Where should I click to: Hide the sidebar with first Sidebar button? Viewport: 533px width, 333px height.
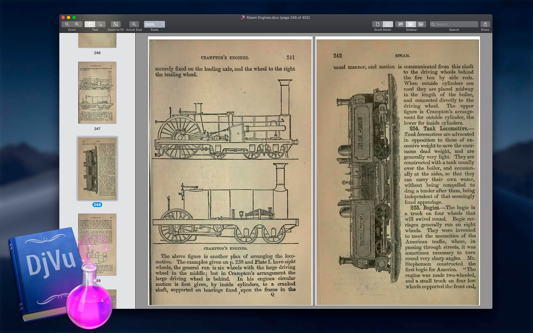[400, 24]
